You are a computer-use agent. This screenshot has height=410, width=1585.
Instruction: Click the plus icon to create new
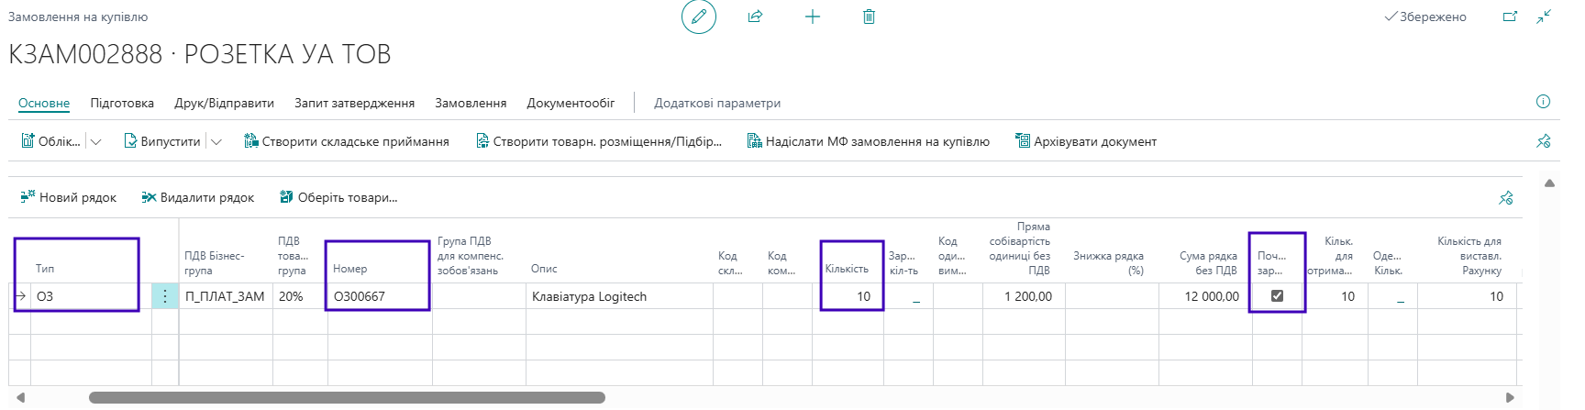[x=813, y=17]
